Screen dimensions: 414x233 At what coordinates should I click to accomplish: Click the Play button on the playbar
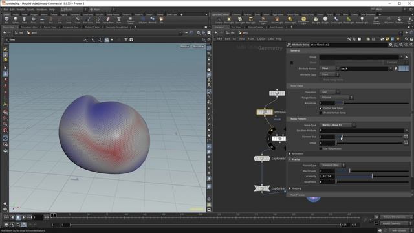click(24, 217)
